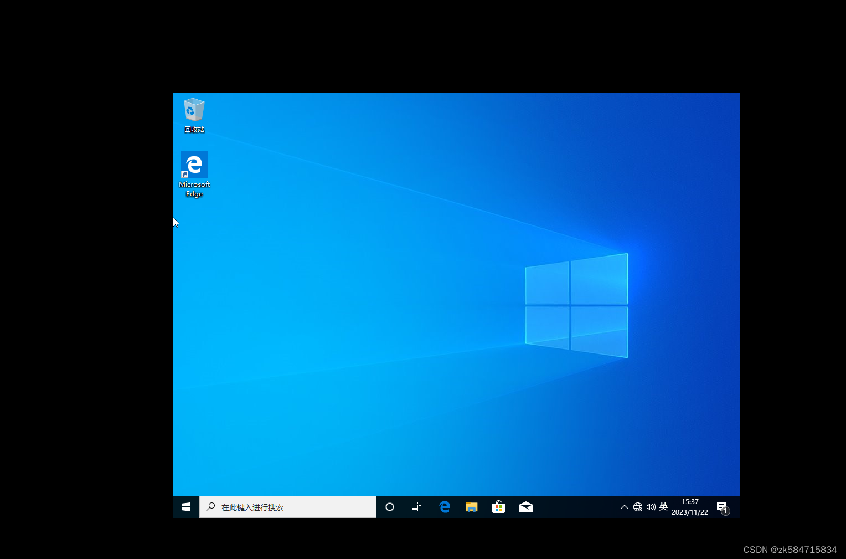
Task: Click the Show Desktop strip
Action: [738, 507]
